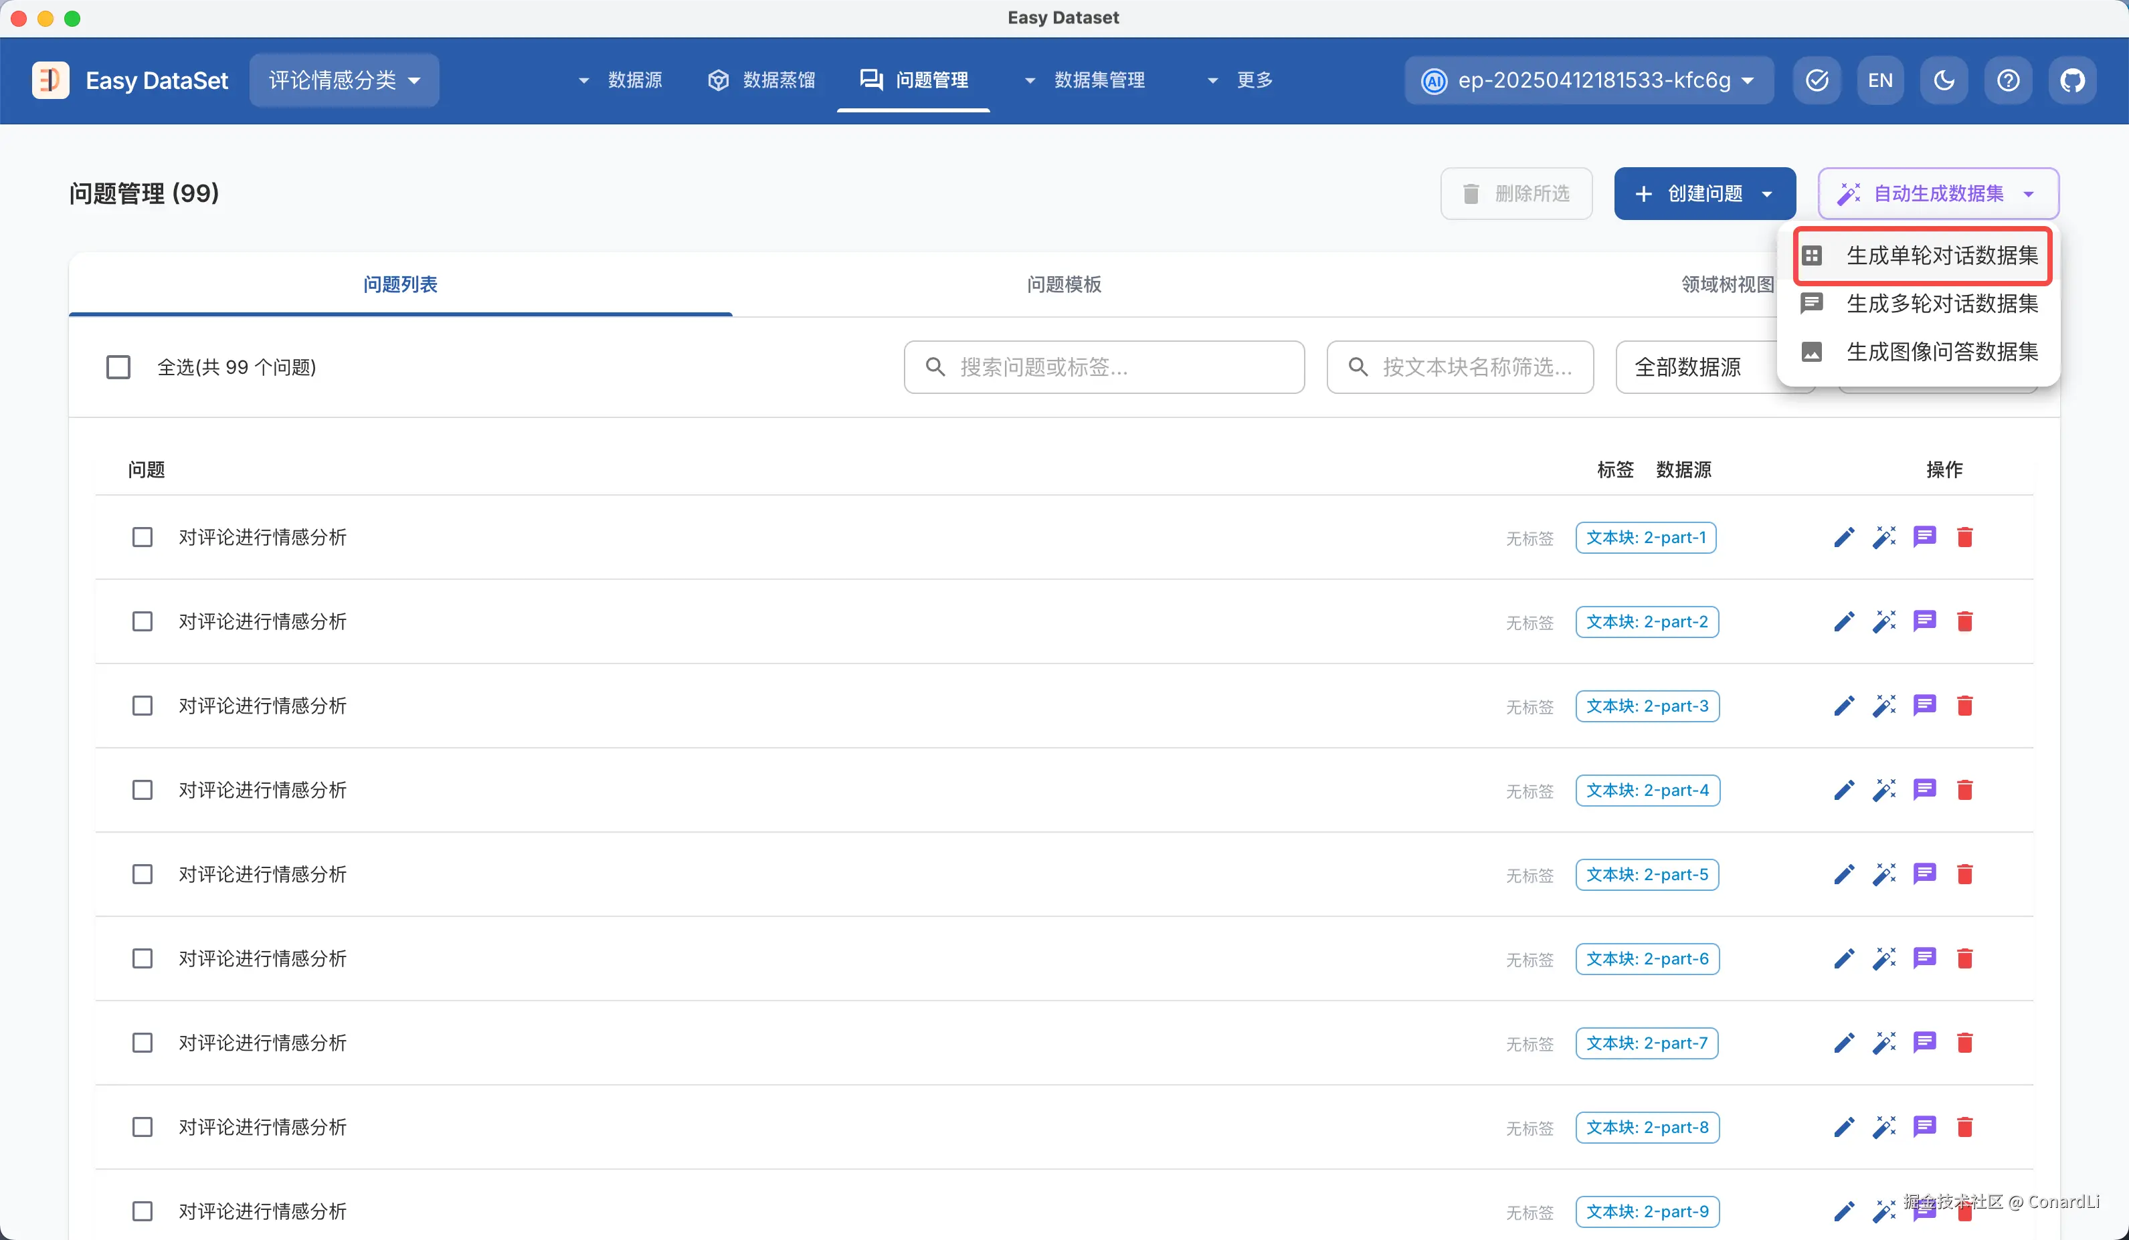The height and width of the screenshot is (1240, 2129).
Task: Click the 文本块: 2-part-4 source tag
Action: point(1647,790)
